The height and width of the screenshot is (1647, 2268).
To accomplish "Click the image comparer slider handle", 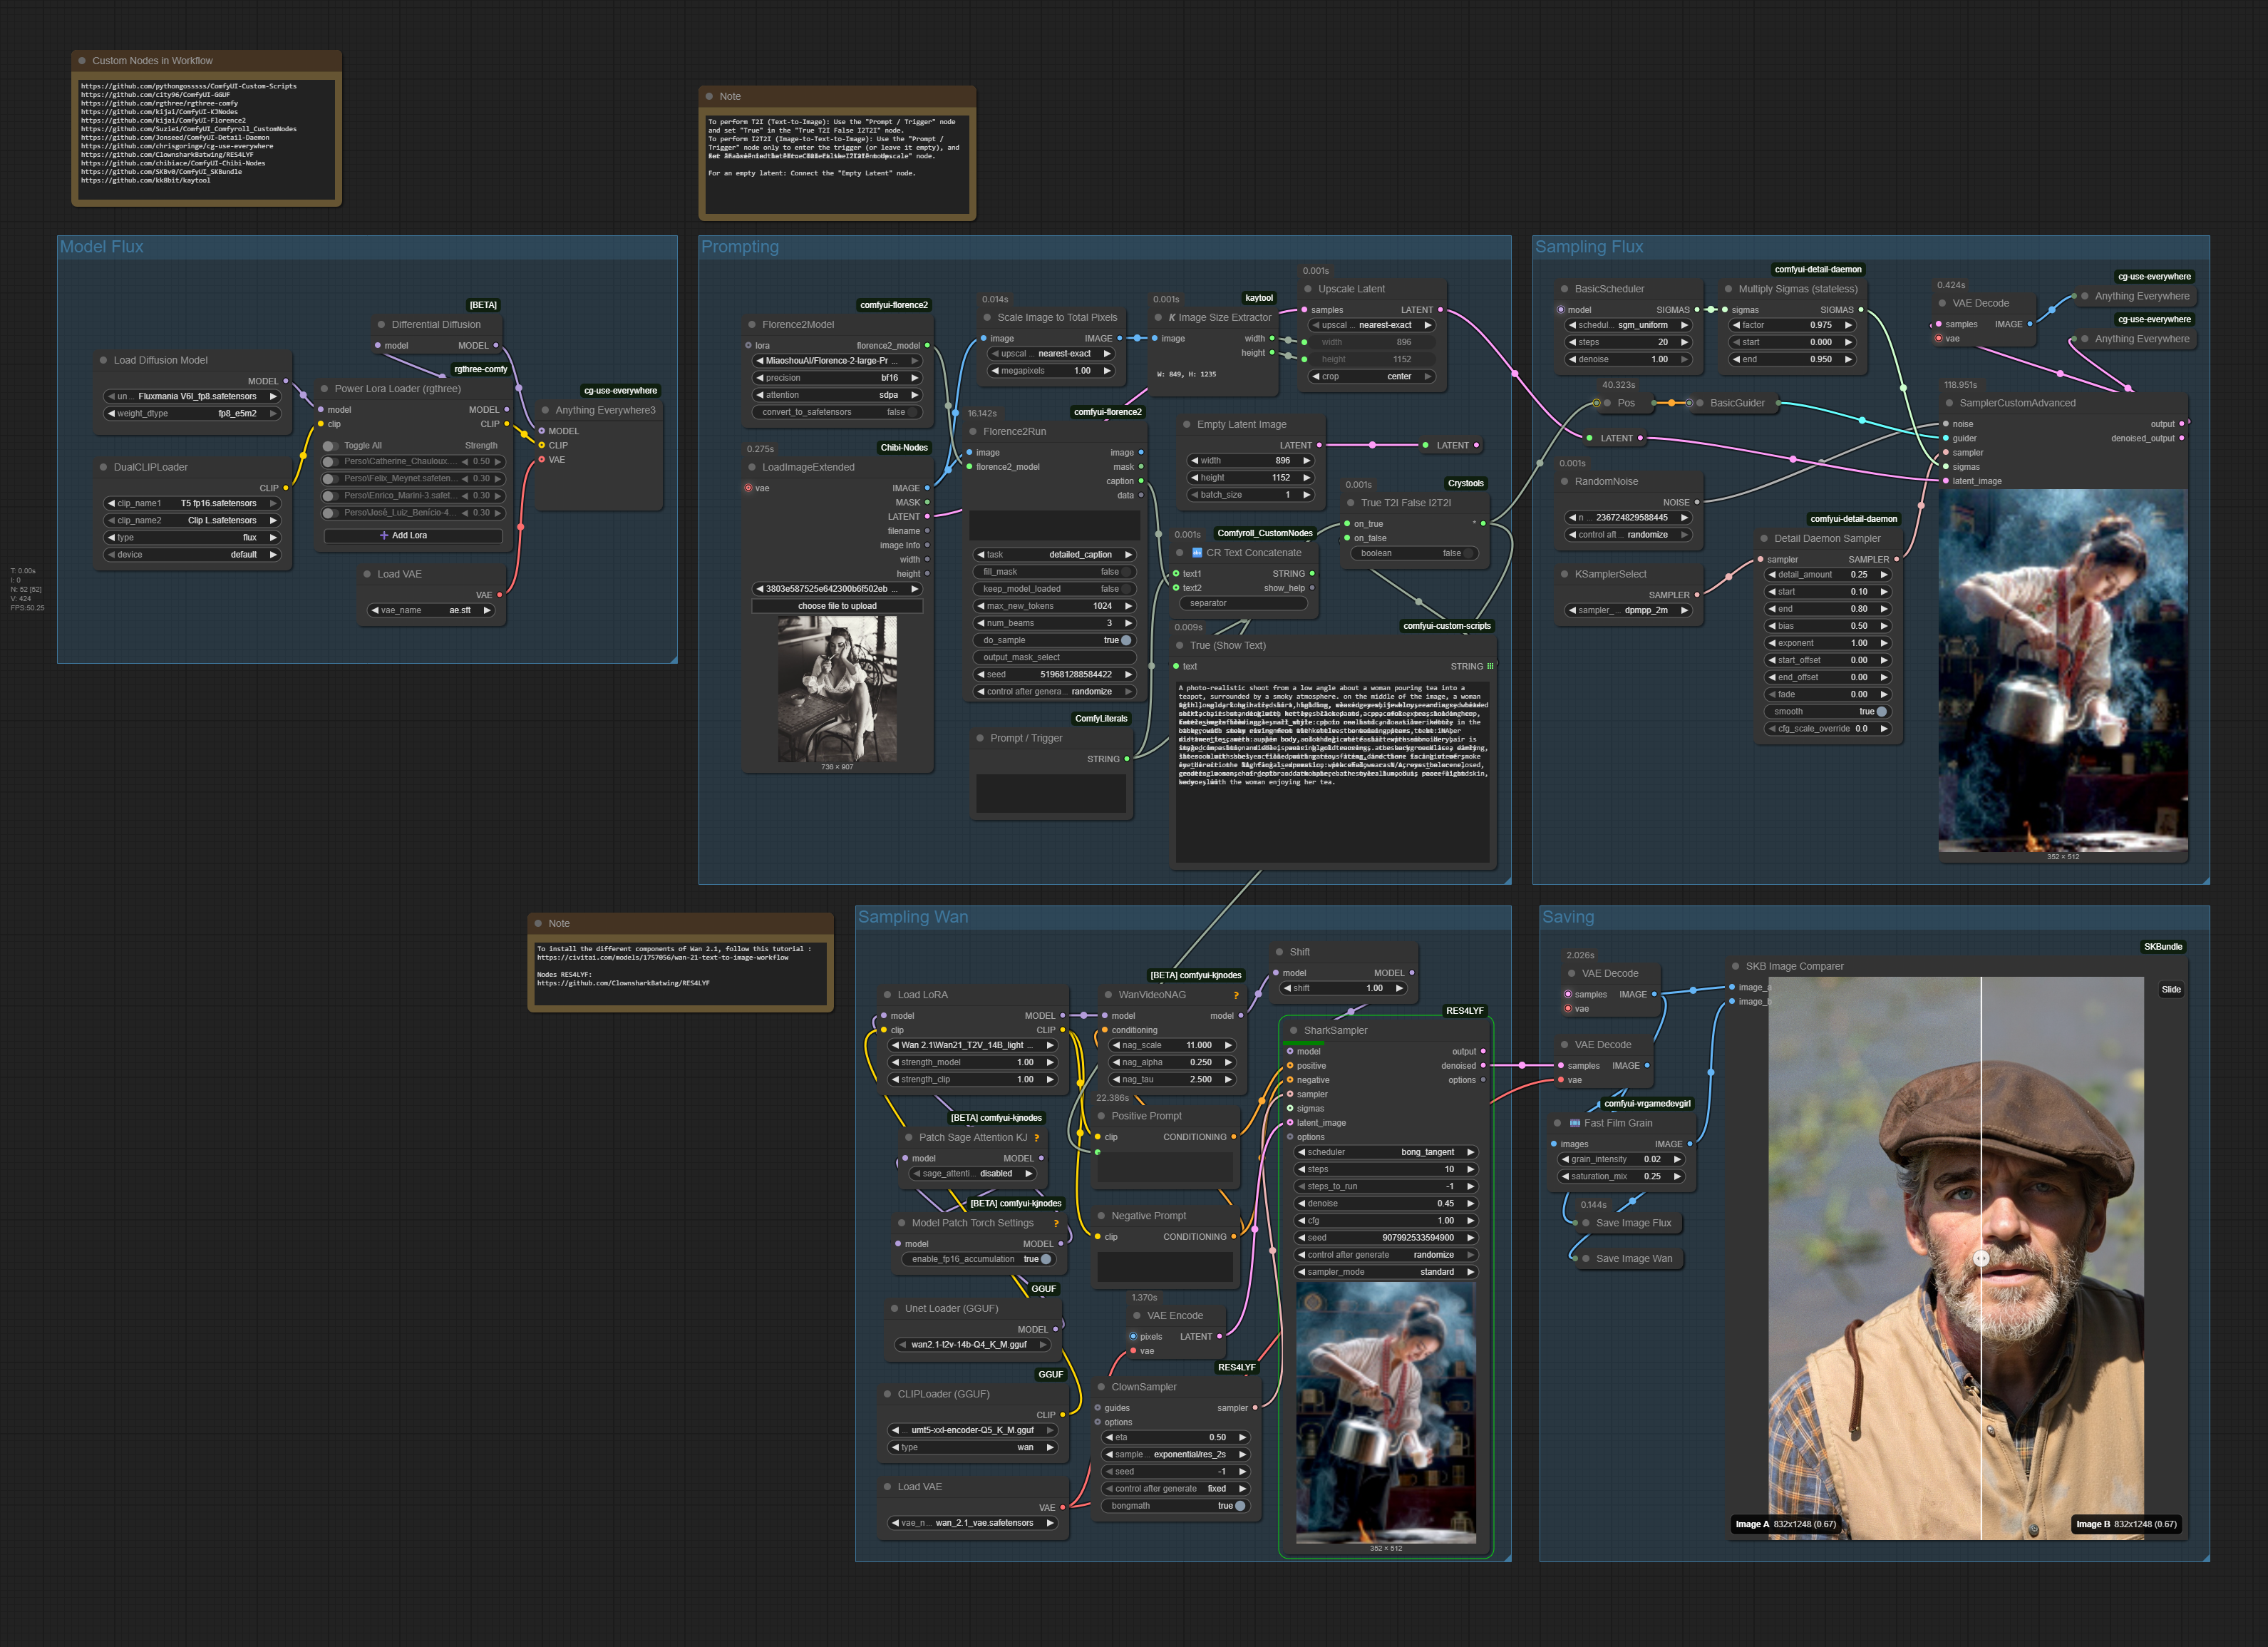I will [1981, 1258].
